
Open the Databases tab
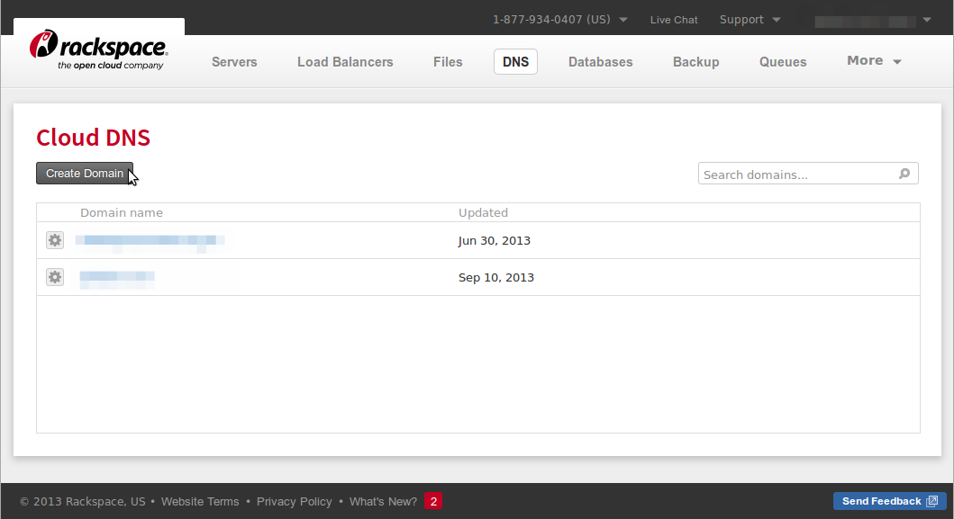(601, 62)
